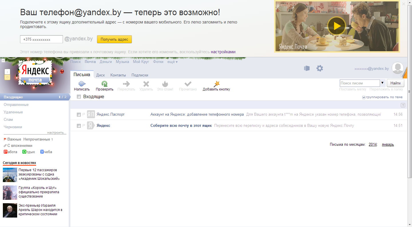Click the user avatar picture
The image size is (412, 227).
coord(397,68)
